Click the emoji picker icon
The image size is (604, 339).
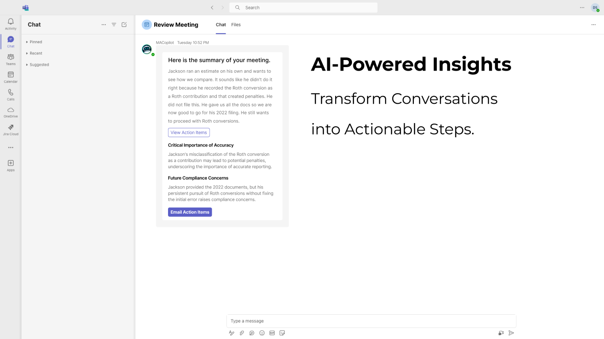coord(262,333)
